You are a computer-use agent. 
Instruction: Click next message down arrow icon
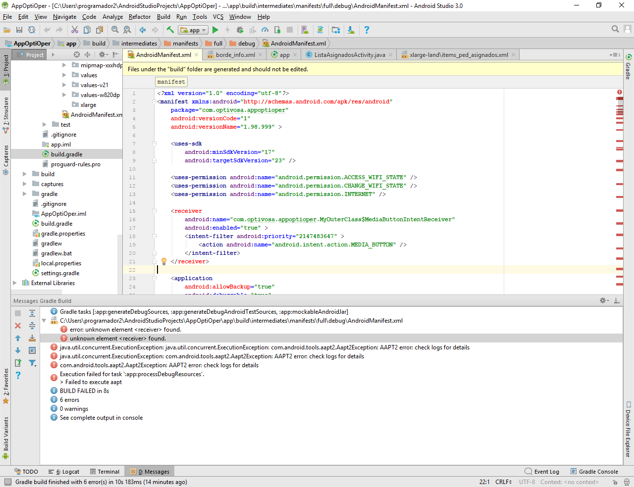[x=18, y=350]
